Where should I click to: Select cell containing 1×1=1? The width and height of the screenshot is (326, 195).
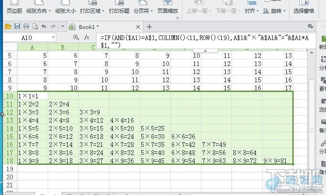[33, 96]
